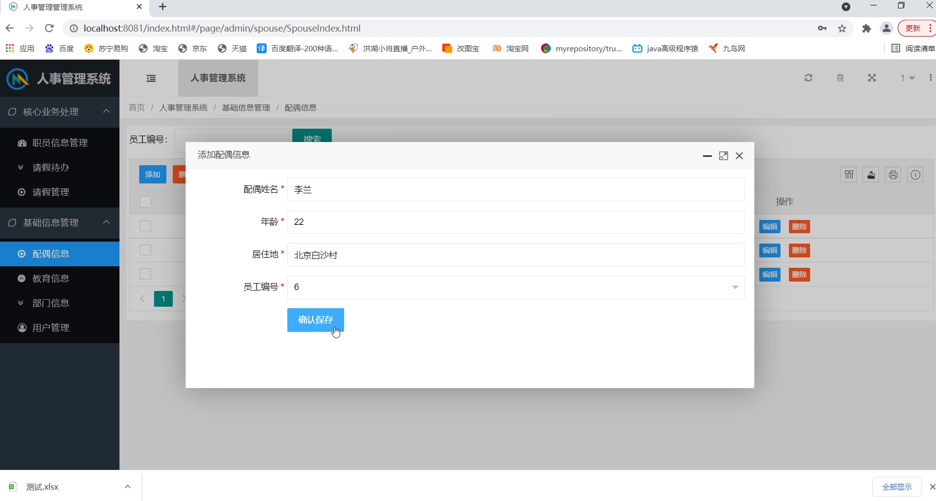Open the downloaded 测试.xlsx file
This screenshot has width=936, height=501.
pos(42,487)
